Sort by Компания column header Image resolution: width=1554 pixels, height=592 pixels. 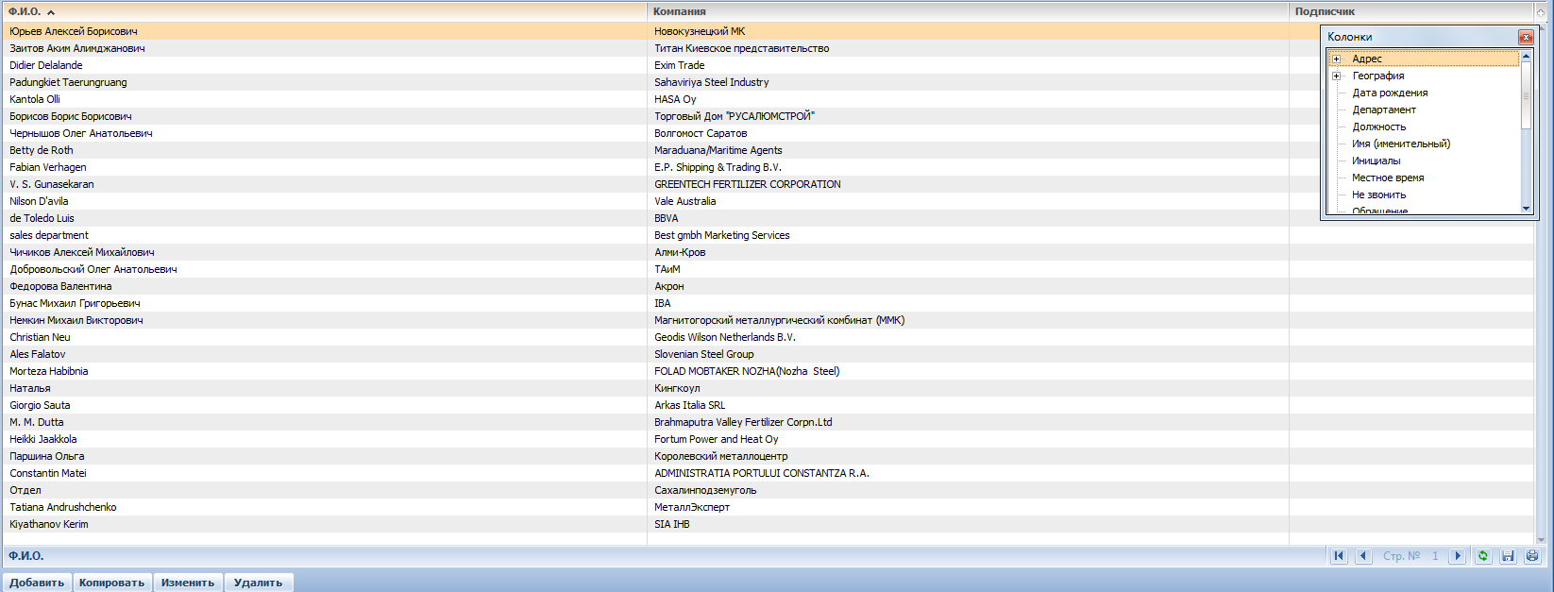click(x=968, y=11)
